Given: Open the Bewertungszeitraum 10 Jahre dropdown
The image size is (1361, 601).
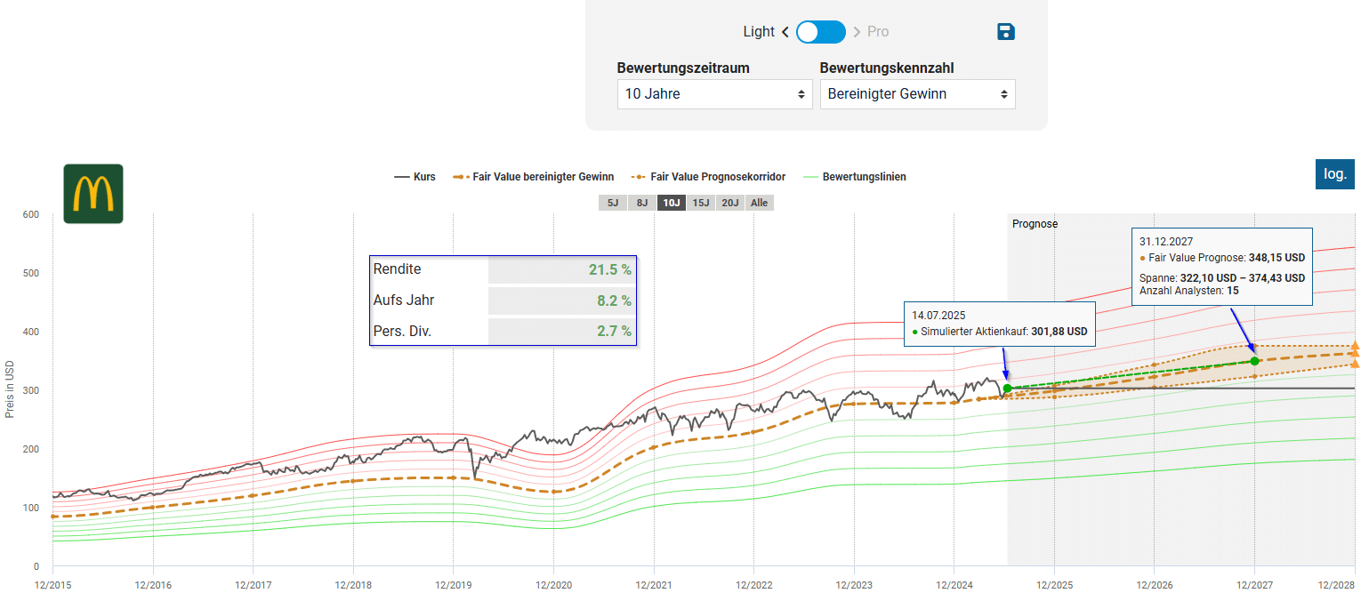Looking at the screenshot, I should pyautogui.click(x=714, y=93).
